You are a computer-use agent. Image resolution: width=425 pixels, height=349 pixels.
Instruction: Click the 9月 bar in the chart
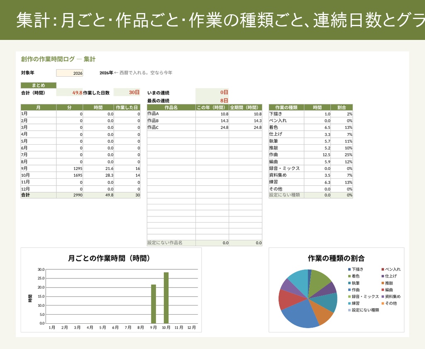tap(154, 304)
